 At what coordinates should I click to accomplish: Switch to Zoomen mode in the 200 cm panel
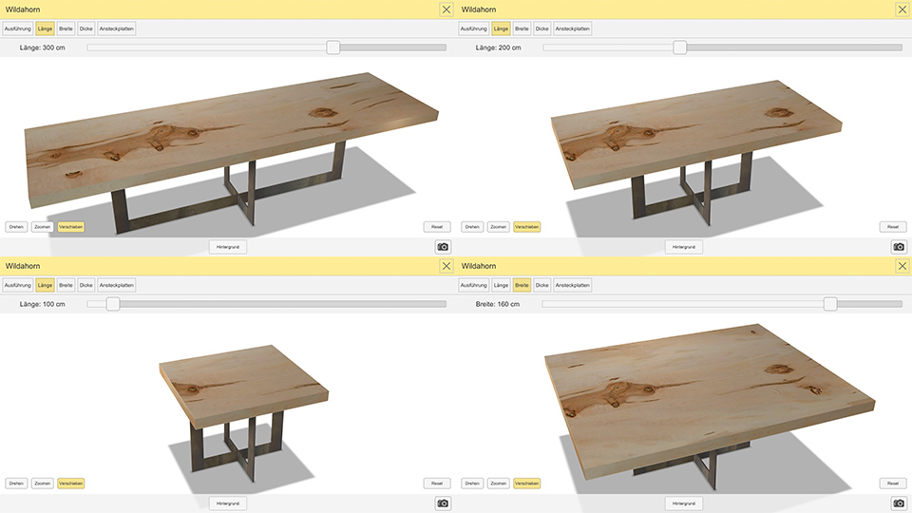pos(498,227)
